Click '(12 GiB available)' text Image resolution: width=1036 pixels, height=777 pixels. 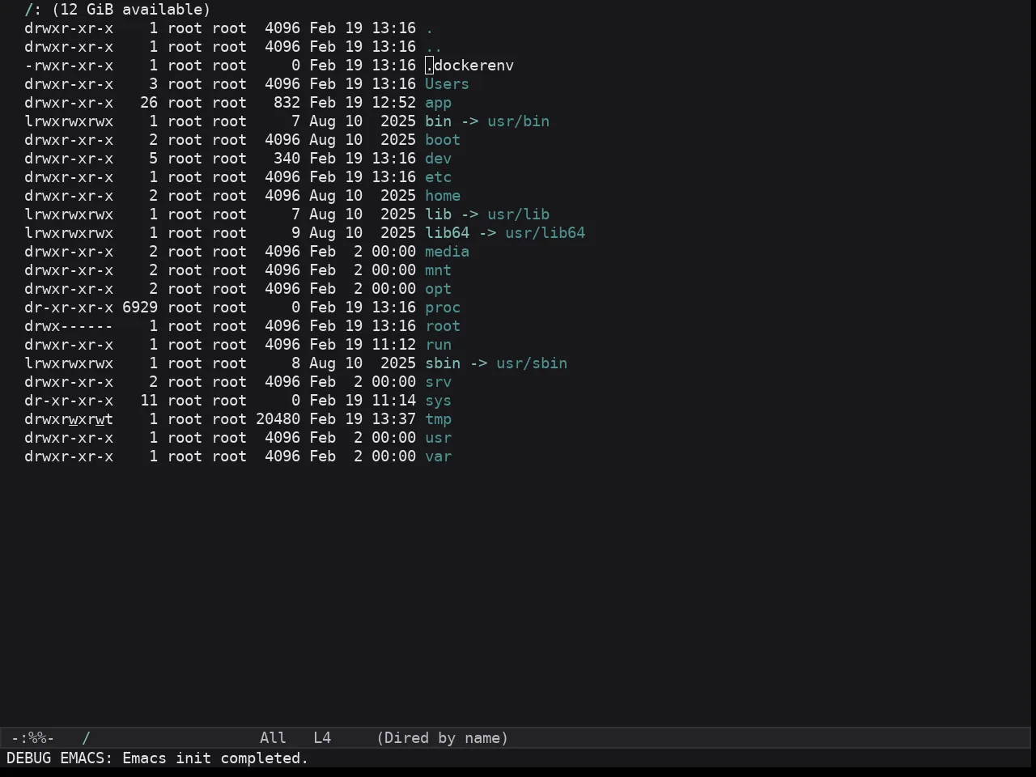pyautogui.click(x=131, y=10)
